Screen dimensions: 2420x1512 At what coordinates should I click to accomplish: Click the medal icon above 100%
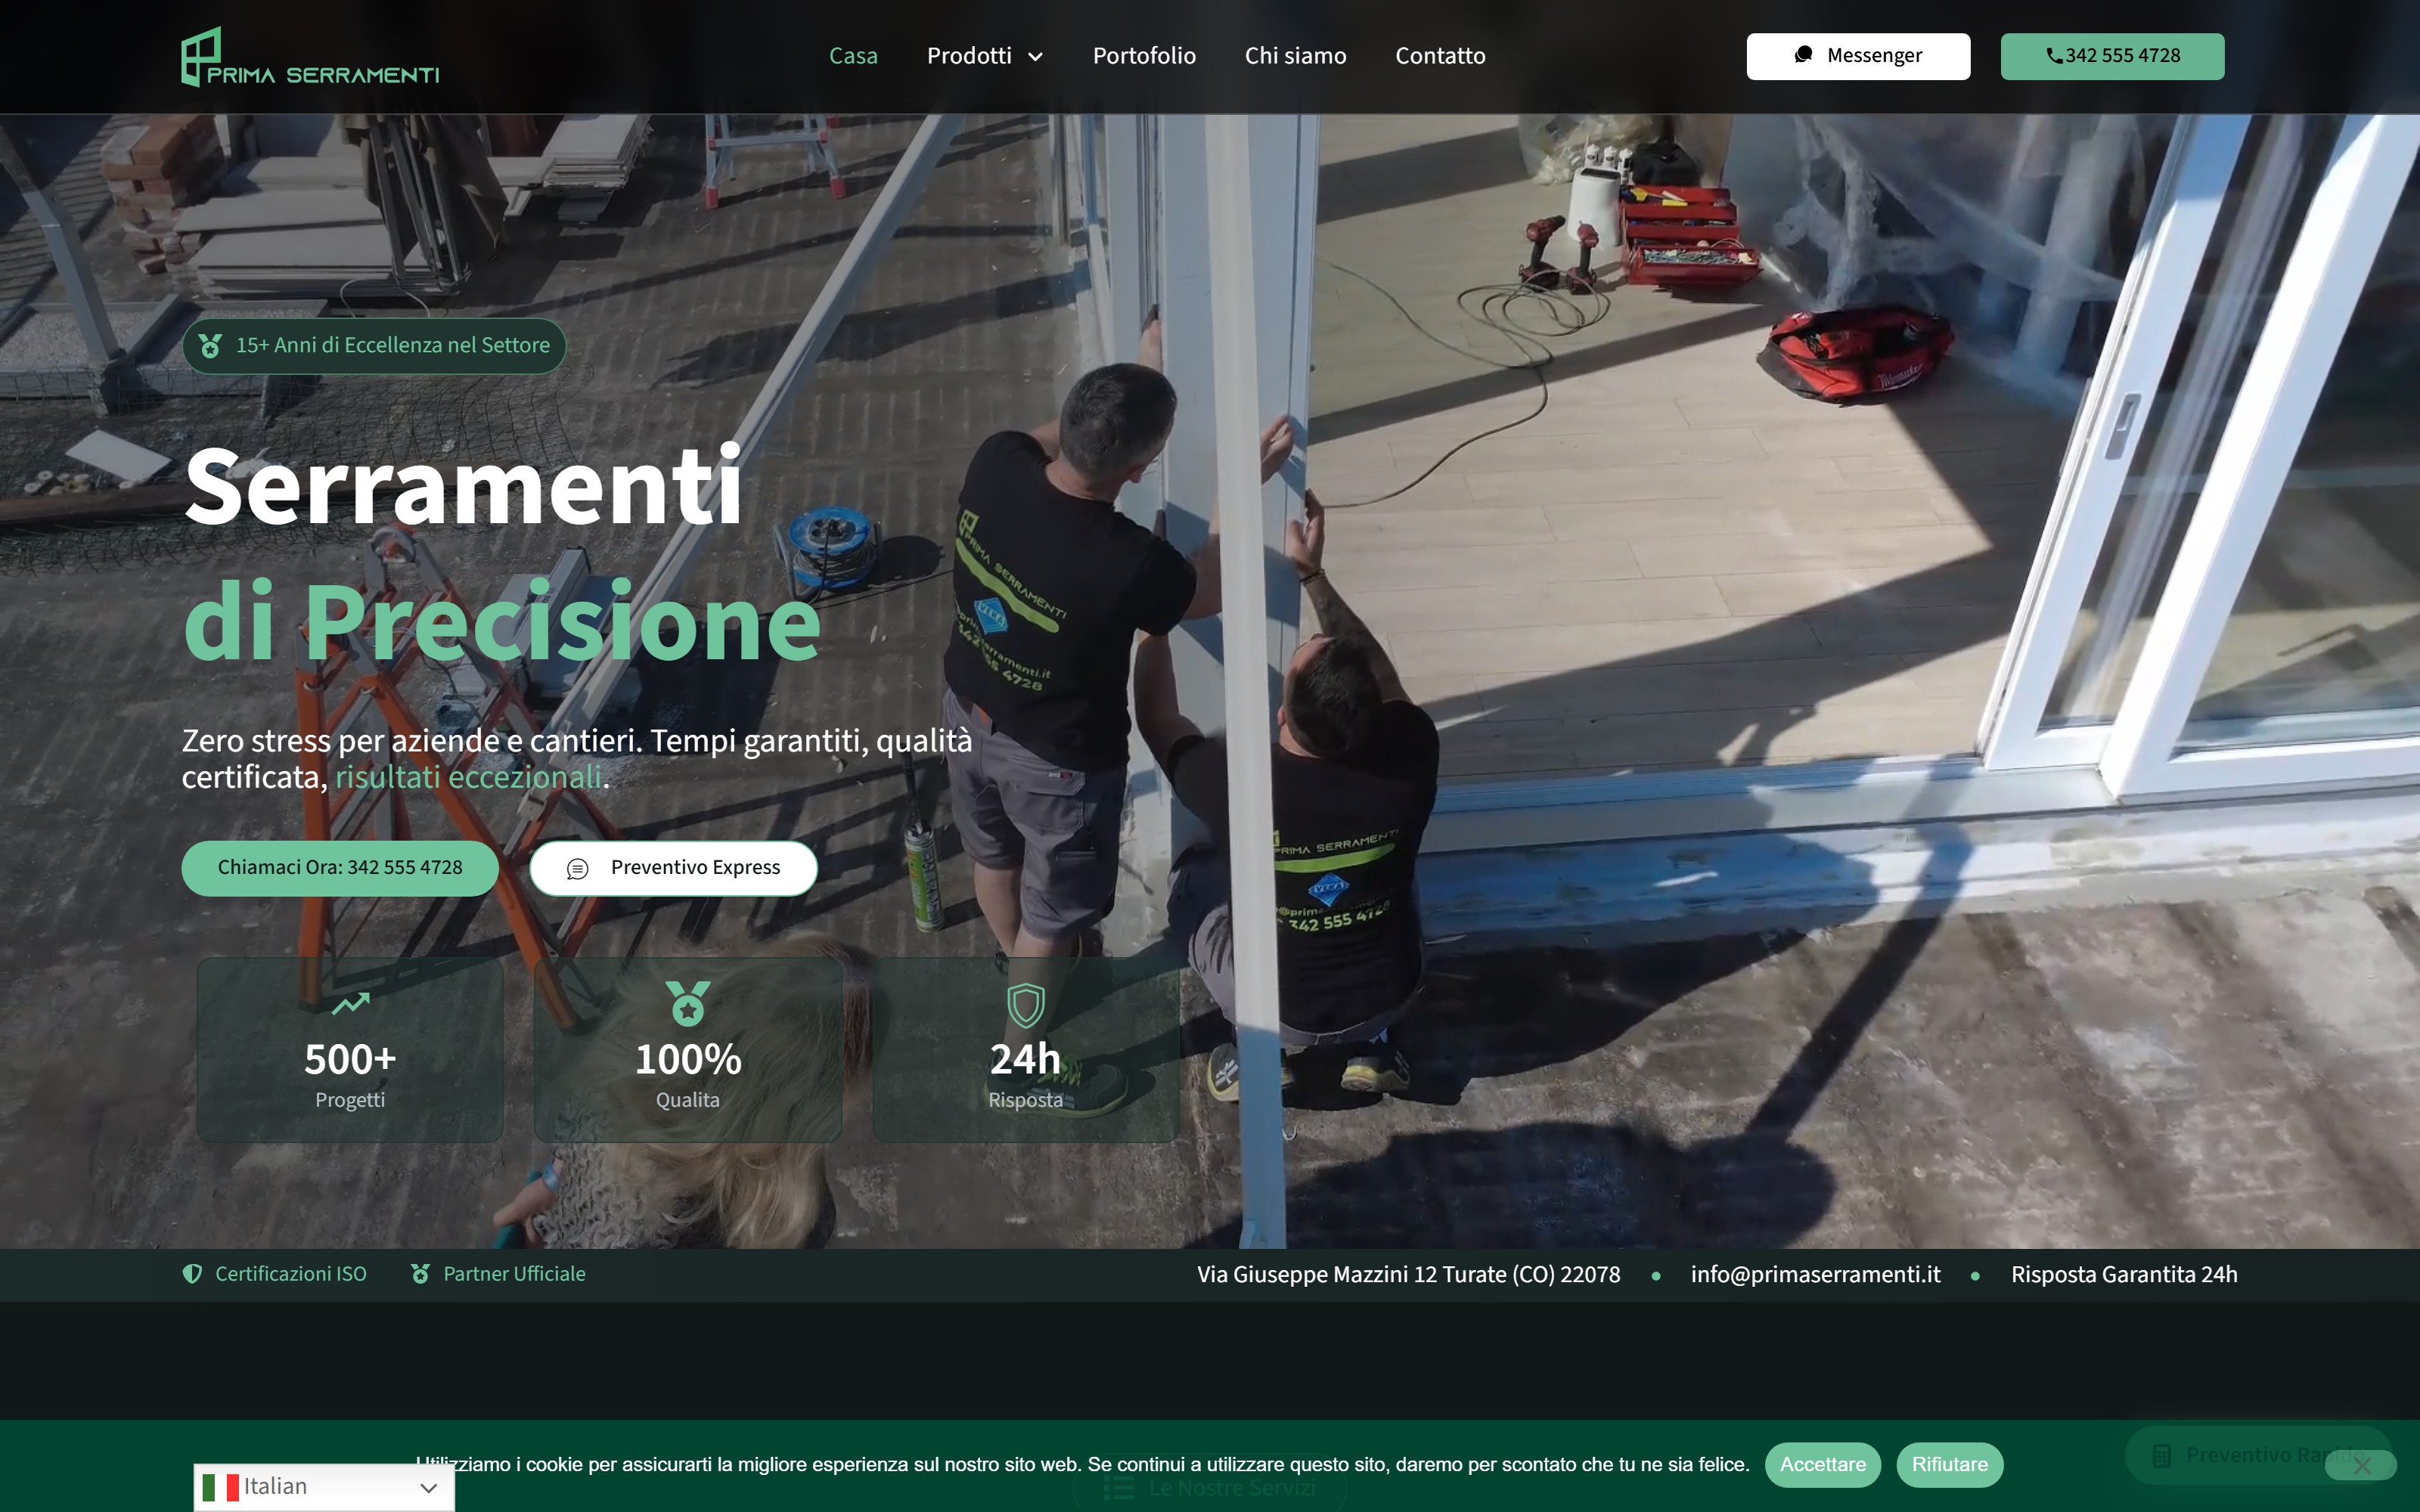coord(688,1003)
